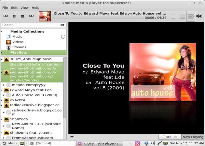Screen dimensions: 205x146
Task: Collapse artist radioexclusive.blogspot.co
Action: [2, 105]
